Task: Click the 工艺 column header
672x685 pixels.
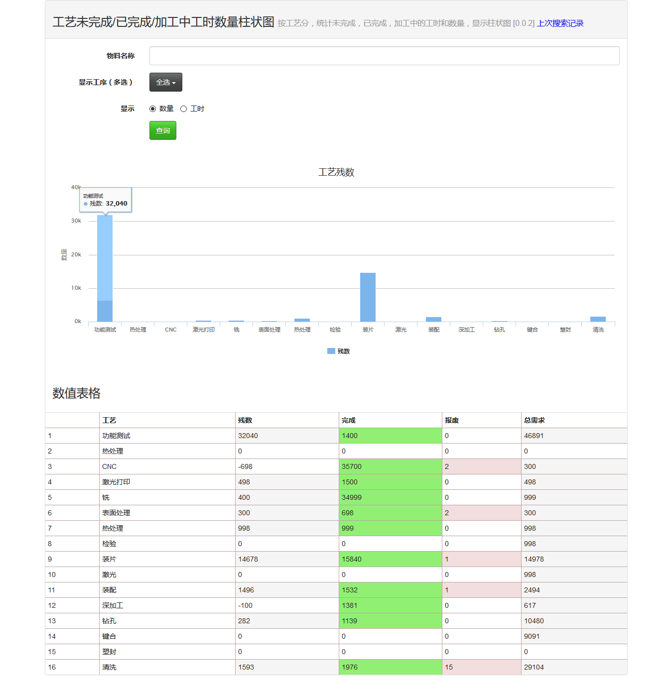Action: click(x=109, y=420)
